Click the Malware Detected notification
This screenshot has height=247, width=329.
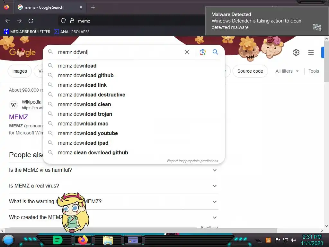pyautogui.click(x=266, y=21)
